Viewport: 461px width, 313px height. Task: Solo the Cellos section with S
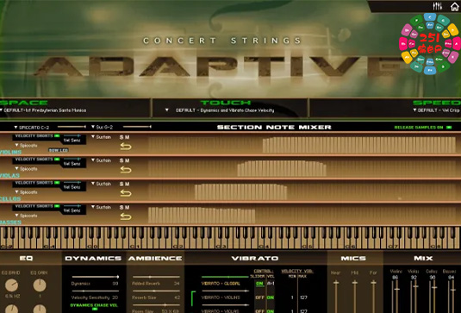(x=121, y=184)
